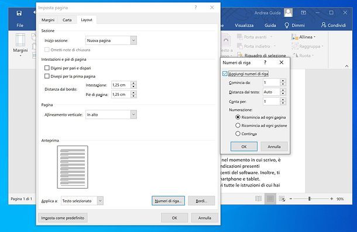The height and width of the screenshot is (232, 357).
Task: Open the Margini icon in Word ribbon
Action: click(x=20, y=40)
